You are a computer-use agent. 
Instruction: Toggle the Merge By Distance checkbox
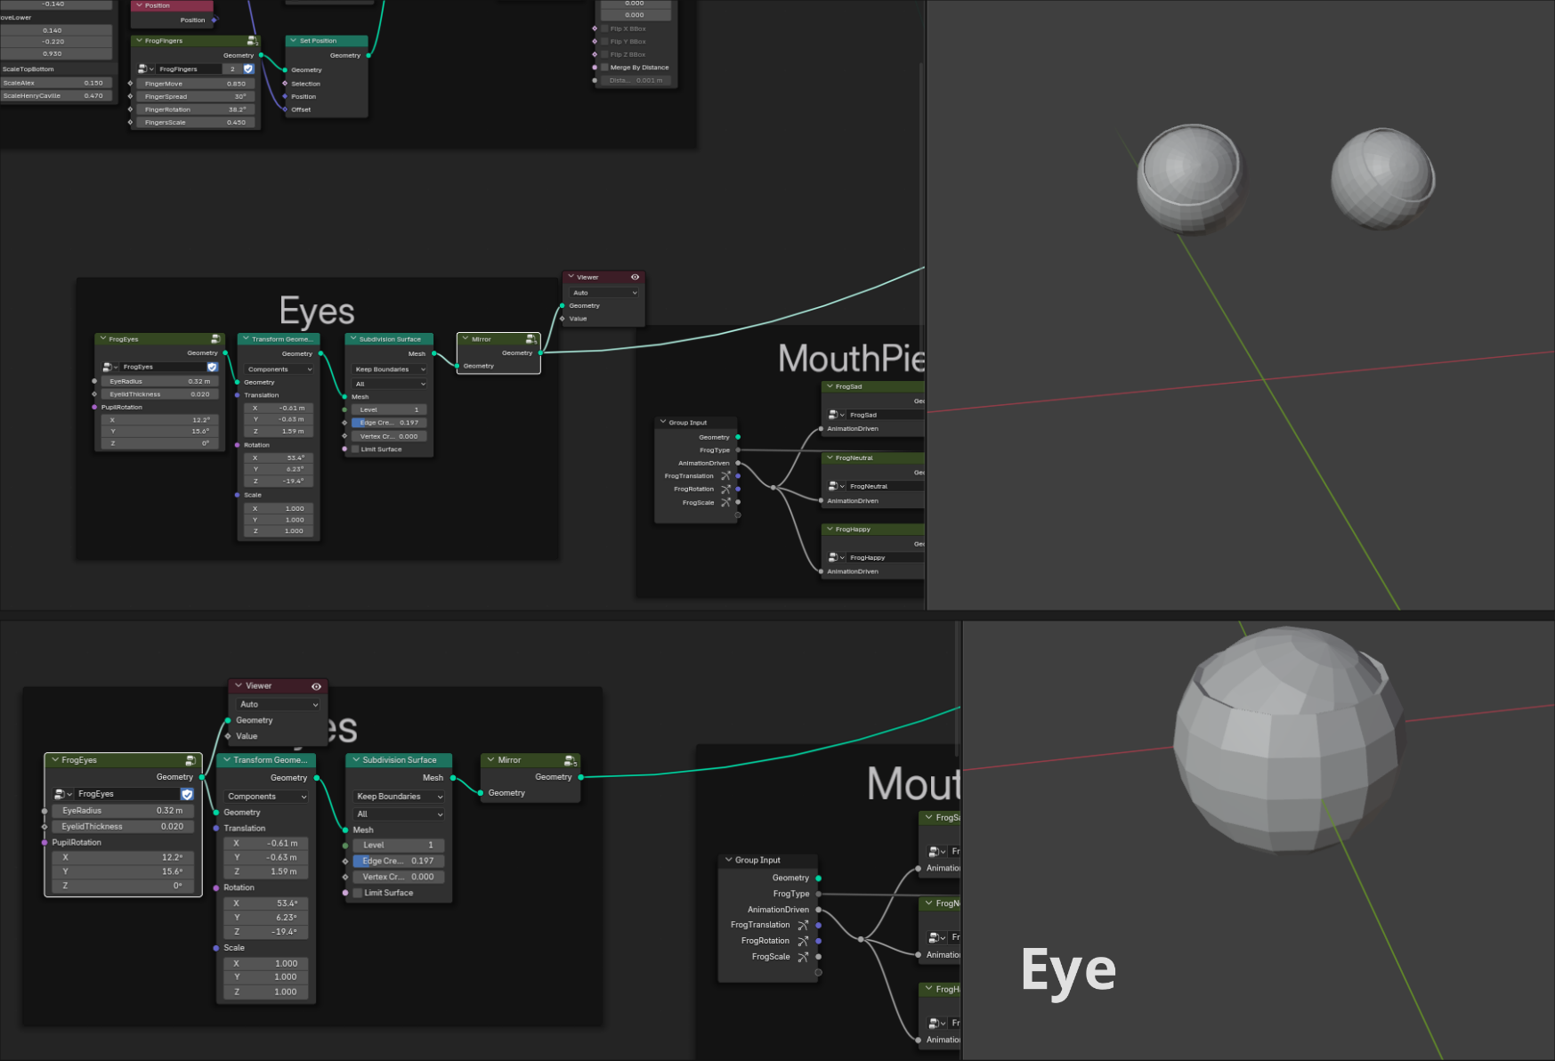click(x=604, y=68)
